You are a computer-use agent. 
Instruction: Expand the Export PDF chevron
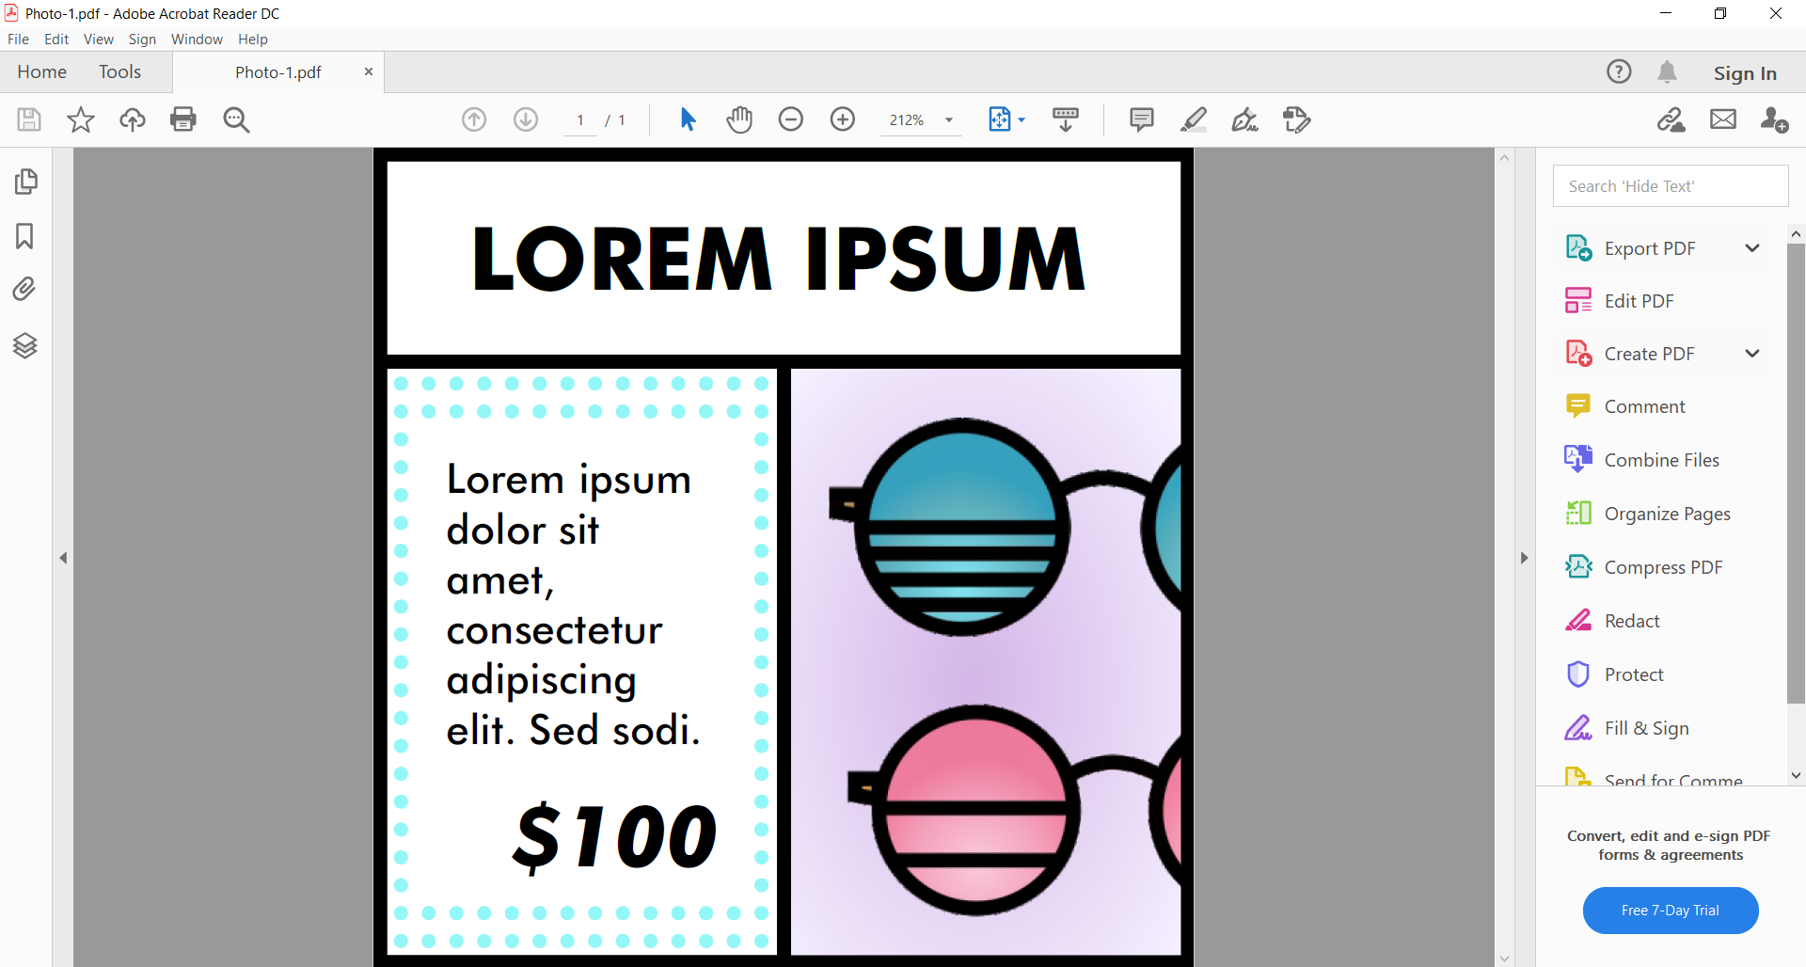[x=1751, y=248]
